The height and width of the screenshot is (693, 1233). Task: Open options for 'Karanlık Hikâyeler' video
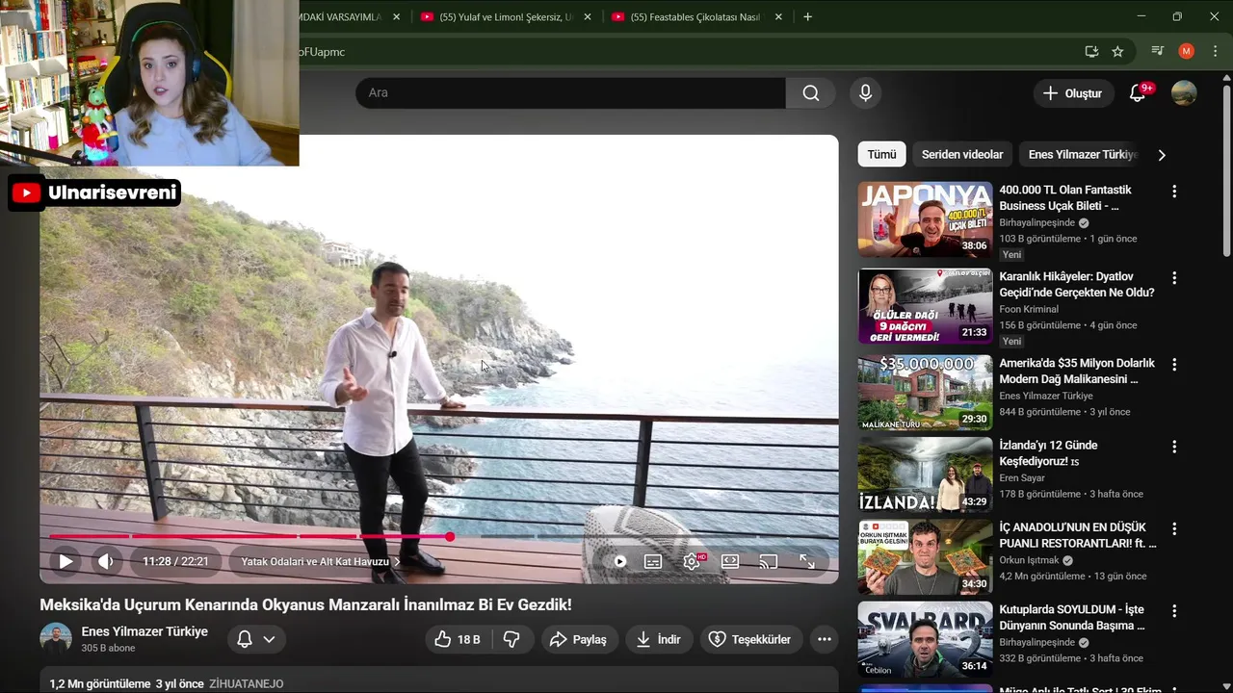[1173, 278]
